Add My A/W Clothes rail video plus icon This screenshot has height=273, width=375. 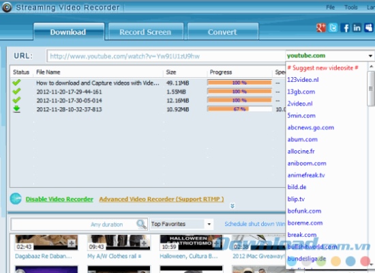point(144,243)
